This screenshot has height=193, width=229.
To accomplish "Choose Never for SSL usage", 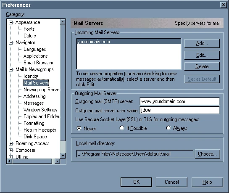I will [x=79, y=128].
